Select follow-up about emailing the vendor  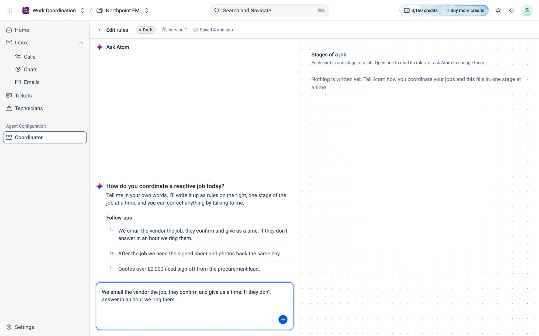[200, 234]
